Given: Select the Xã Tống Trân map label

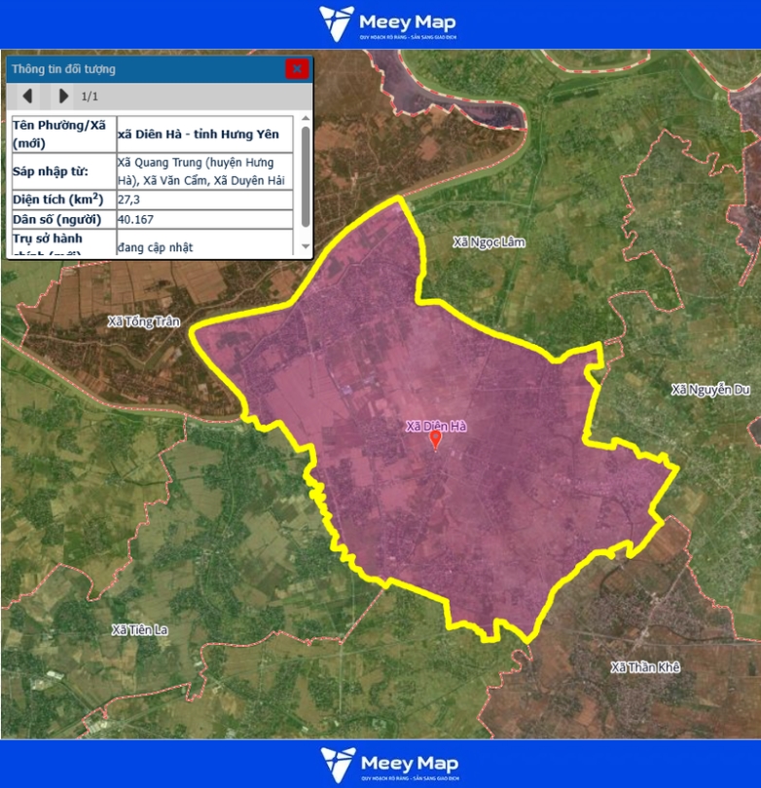Looking at the screenshot, I should pos(144,321).
